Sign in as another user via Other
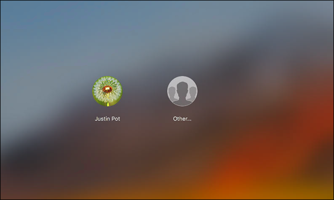This screenshot has height=200, width=334. click(x=182, y=91)
